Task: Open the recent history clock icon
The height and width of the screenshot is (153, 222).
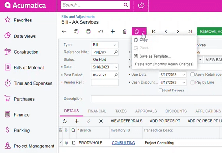Action: tap(141, 6)
